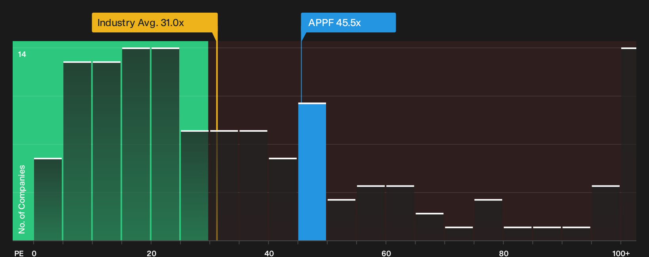The height and width of the screenshot is (257, 649).
Task: Click the PE axis label
Action: tap(19, 253)
